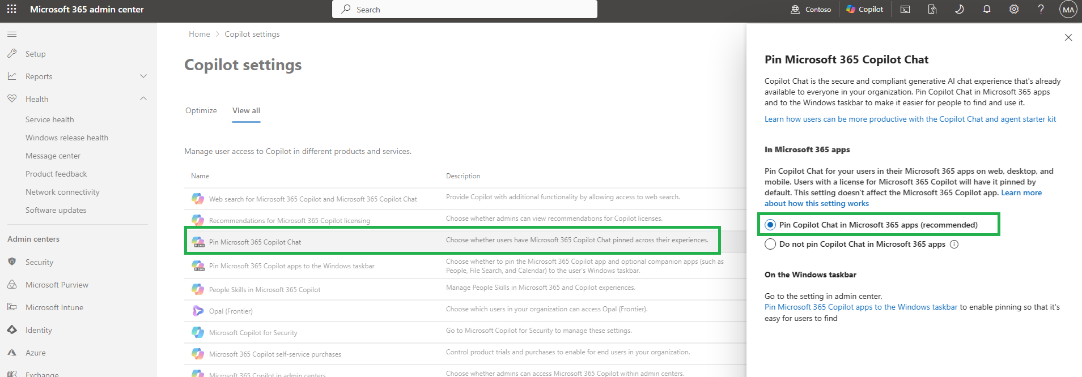
Task: Open Pin Microsoft 365 Copilot Chat setting
Action: (255, 242)
